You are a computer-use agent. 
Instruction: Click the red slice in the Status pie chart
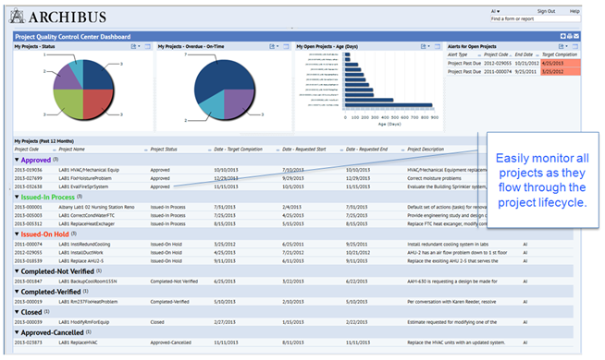pyautogui.click(x=96, y=102)
